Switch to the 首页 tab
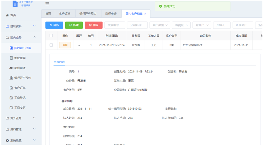The image size is (263, 146). click(x=48, y=14)
